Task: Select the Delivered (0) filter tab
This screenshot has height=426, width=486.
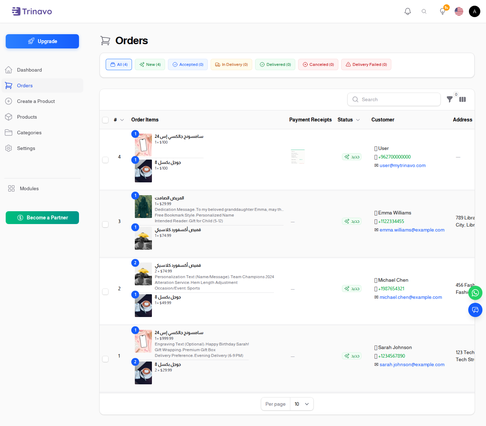Action: click(x=275, y=64)
